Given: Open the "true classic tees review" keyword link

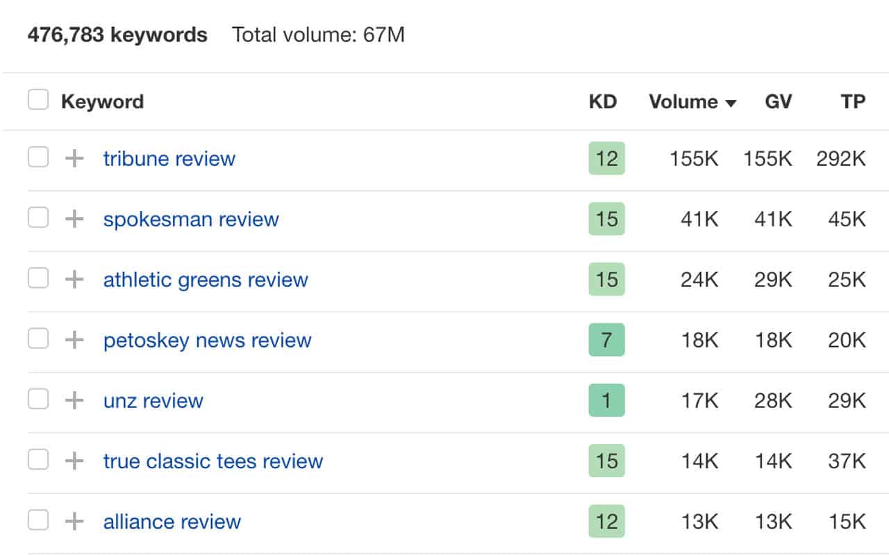Looking at the screenshot, I should click(x=213, y=461).
